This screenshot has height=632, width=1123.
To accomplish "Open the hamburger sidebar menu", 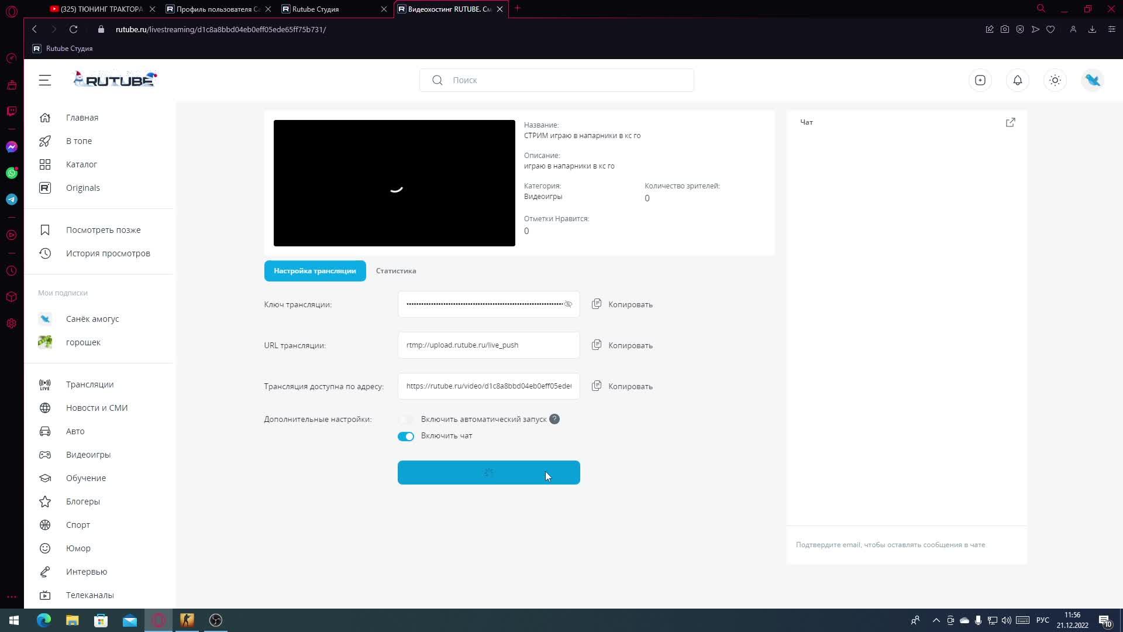I will [x=45, y=80].
